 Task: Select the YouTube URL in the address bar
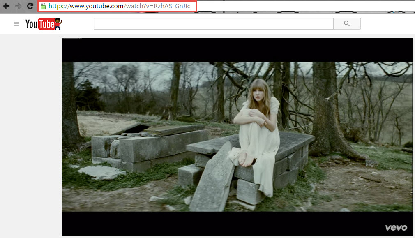pos(120,6)
